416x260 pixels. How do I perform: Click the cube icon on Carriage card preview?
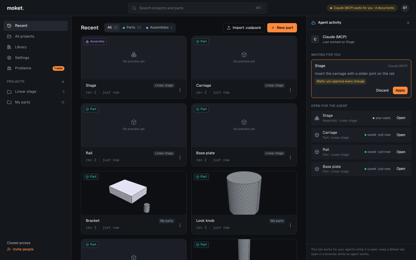point(244,55)
